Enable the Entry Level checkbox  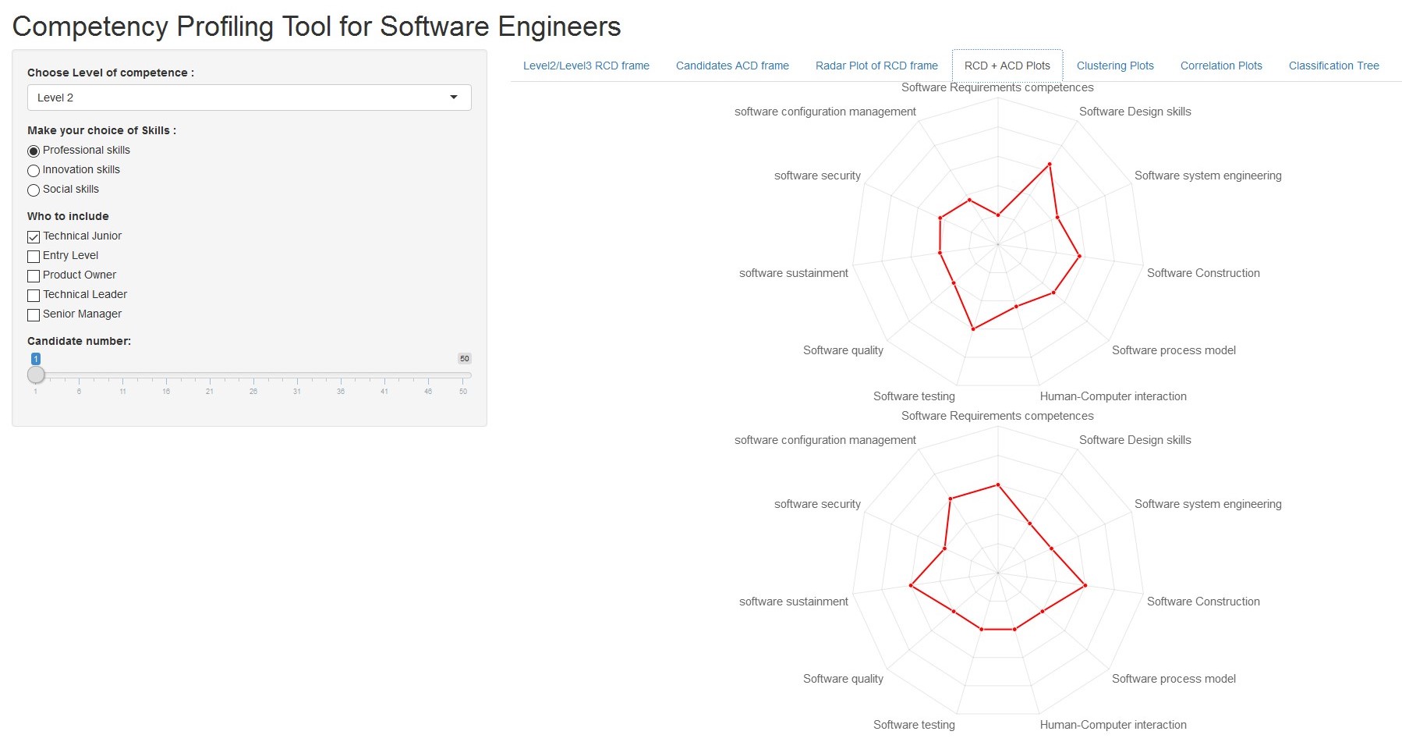click(34, 257)
